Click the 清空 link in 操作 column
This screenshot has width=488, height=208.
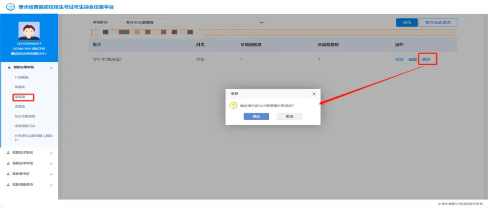[x=425, y=59]
